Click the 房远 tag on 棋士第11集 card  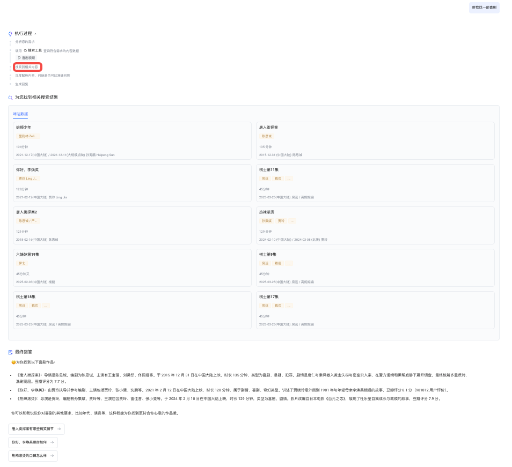[x=265, y=179]
